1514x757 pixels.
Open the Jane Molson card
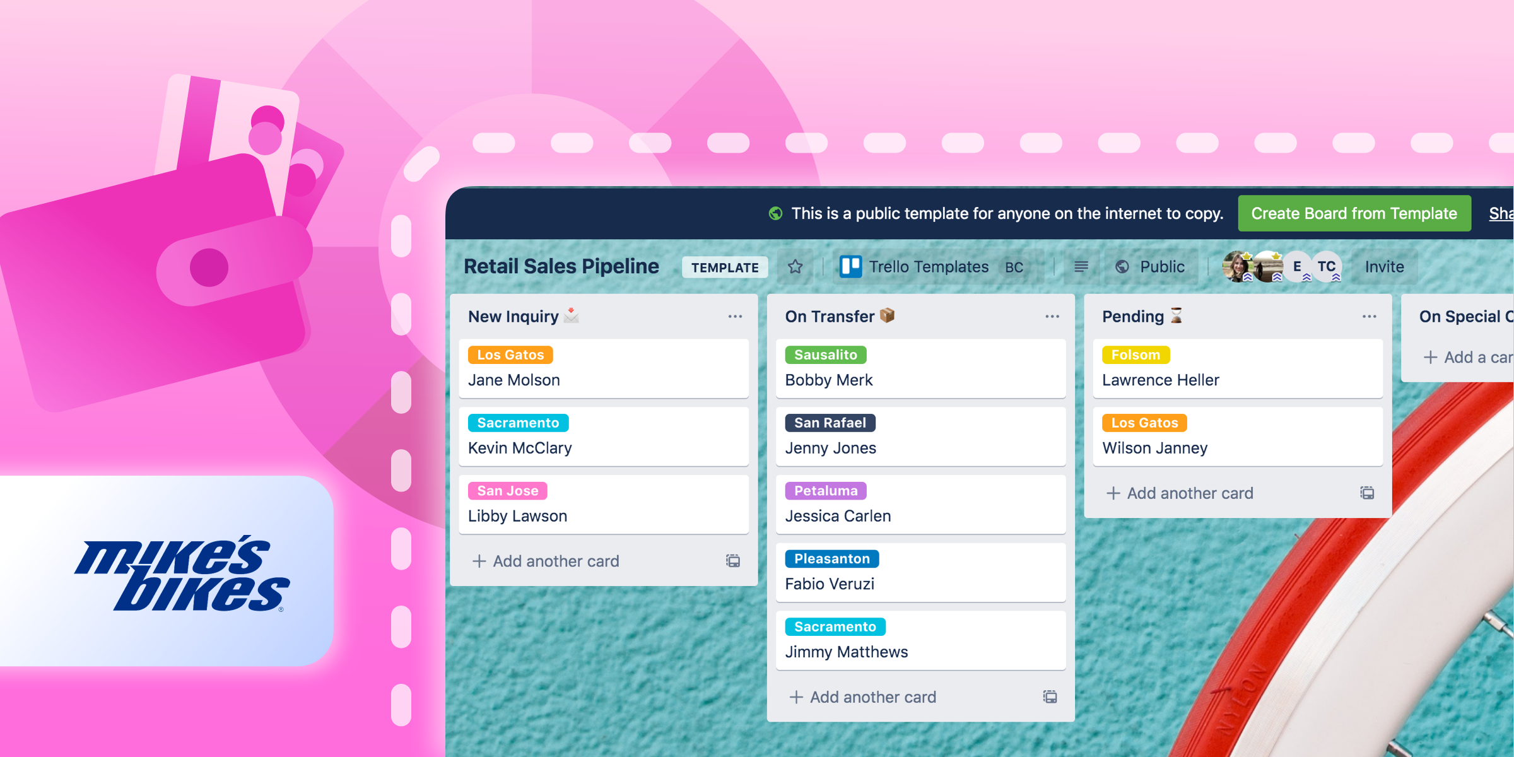(x=604, y=369)
